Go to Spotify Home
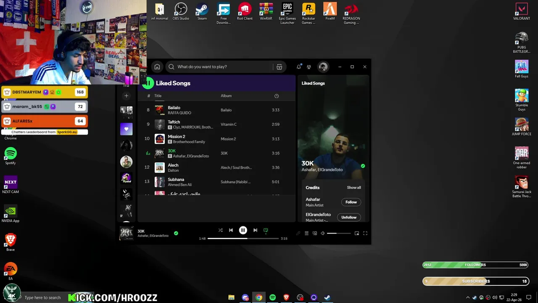 click(x=157, y=66)
